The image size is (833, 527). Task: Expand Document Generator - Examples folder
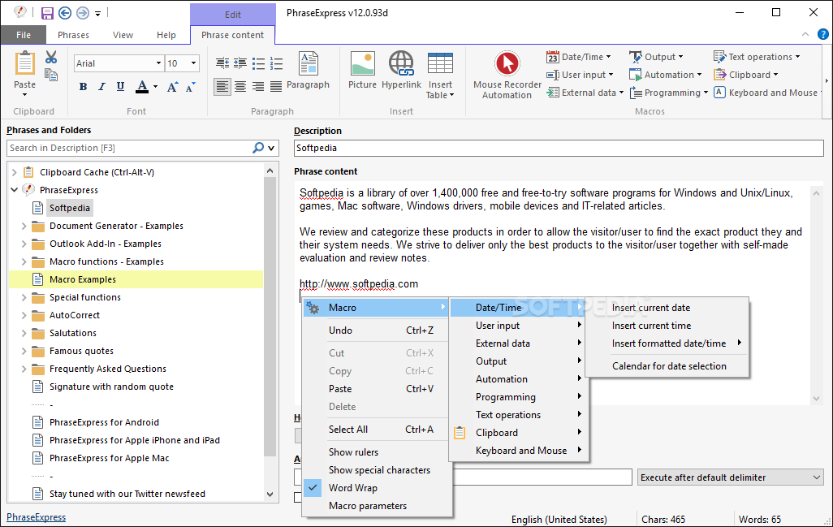tap(24, 226)
